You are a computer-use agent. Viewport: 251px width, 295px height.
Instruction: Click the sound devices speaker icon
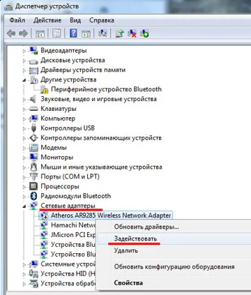(33, 99)
